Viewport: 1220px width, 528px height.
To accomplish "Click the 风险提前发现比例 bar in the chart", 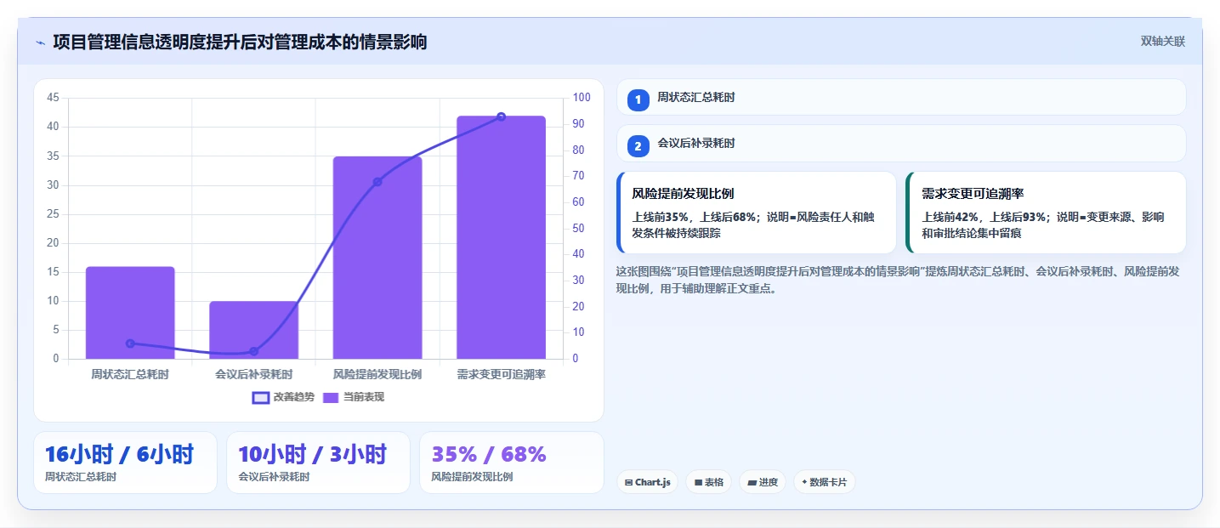I will [x=377, y=258].
